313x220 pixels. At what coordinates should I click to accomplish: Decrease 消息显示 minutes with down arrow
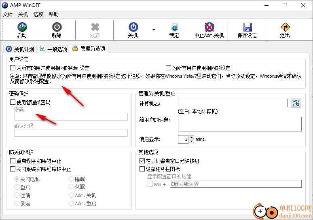[x=191, y=142]
